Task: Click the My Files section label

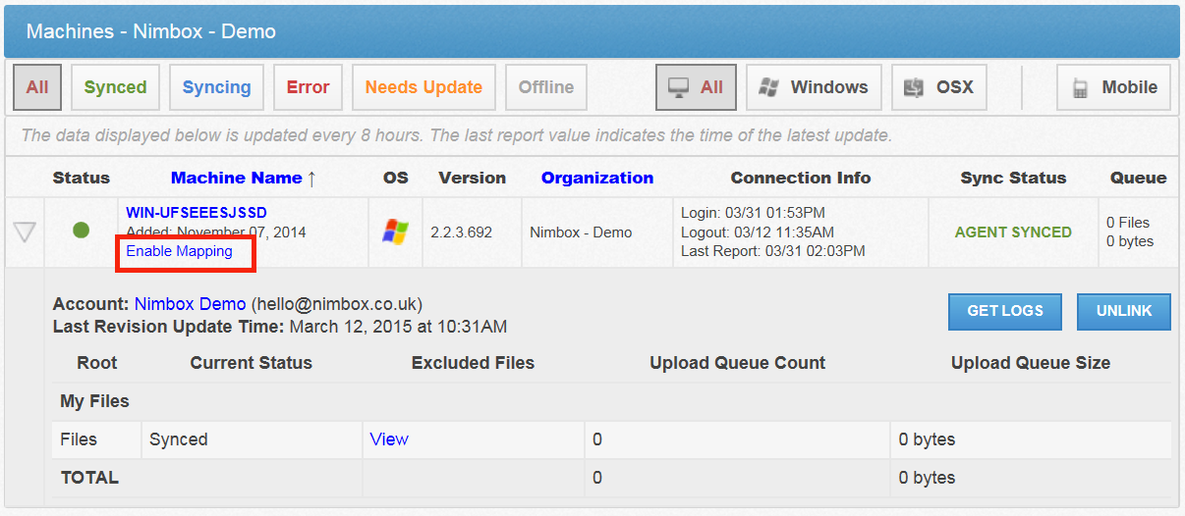Action: (x=94, y=401)
